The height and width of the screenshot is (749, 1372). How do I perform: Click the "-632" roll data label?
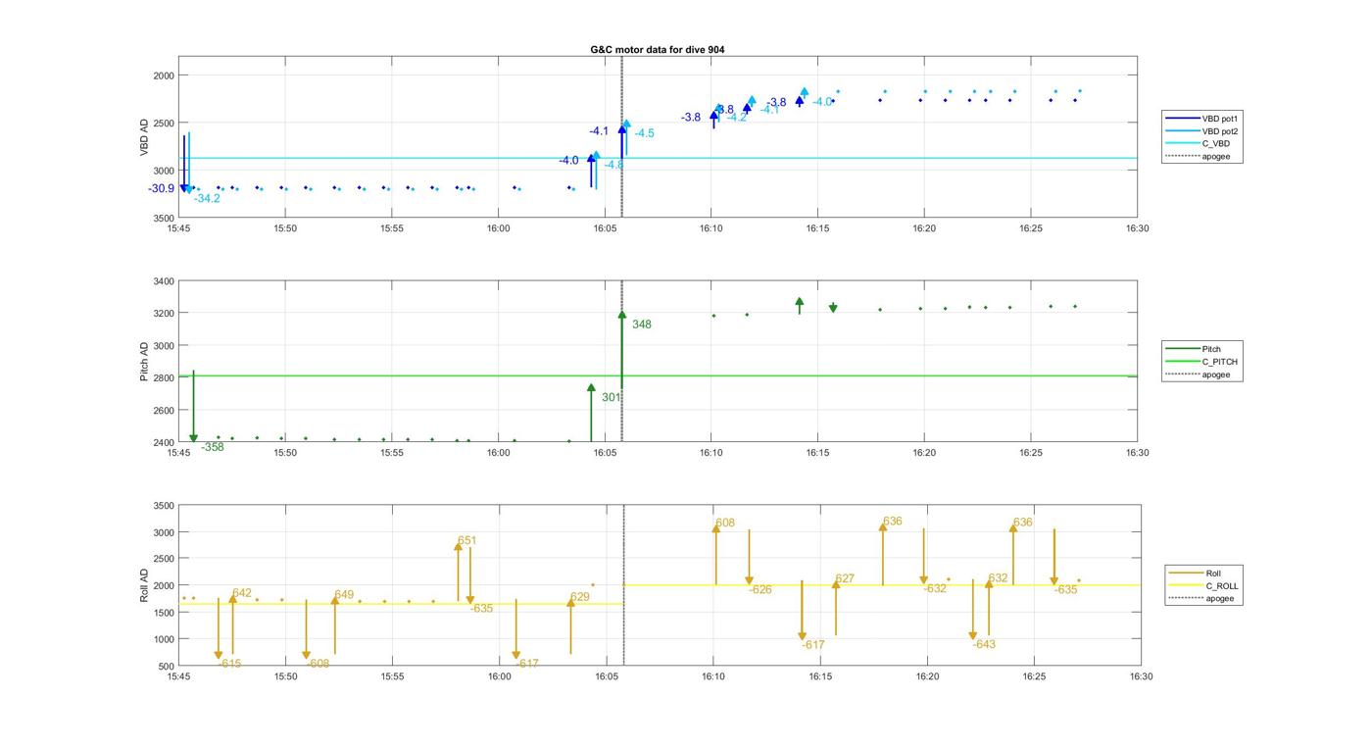[935, 589]
